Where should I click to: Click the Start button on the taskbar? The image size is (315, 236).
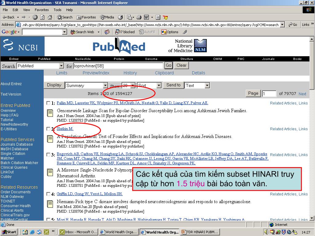9,232
